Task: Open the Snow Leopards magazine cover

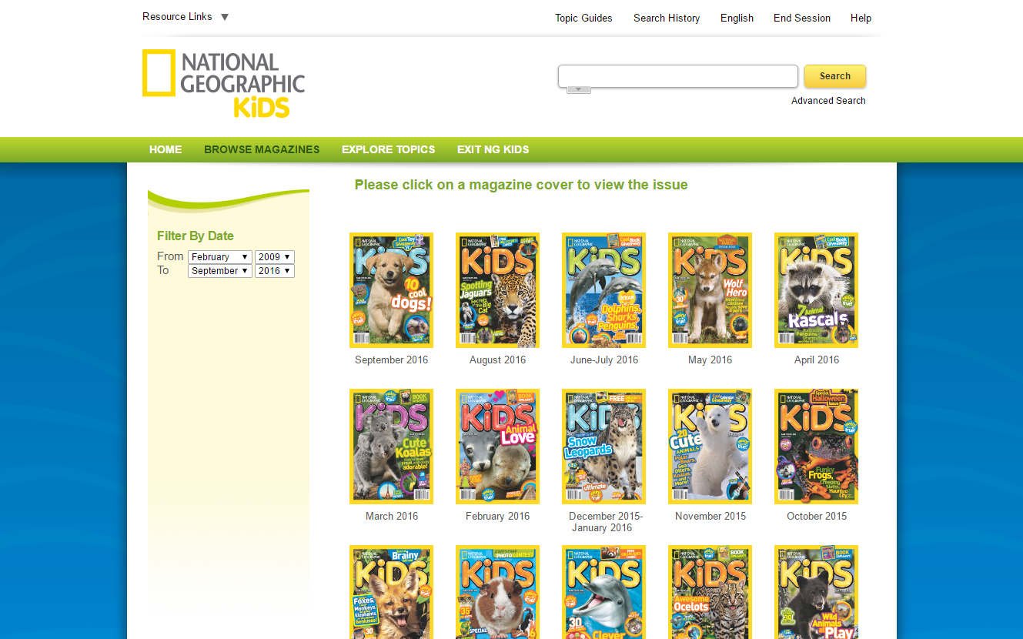Action: (x=603, y=447)
